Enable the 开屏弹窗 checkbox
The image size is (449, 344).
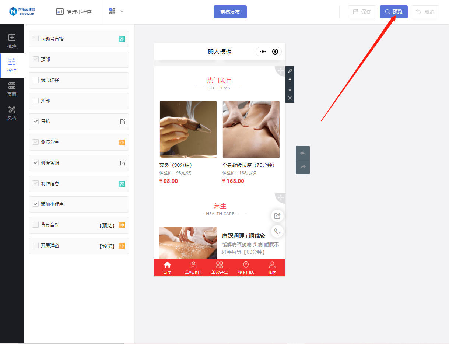pyautogui.click(x=36, y=245)
